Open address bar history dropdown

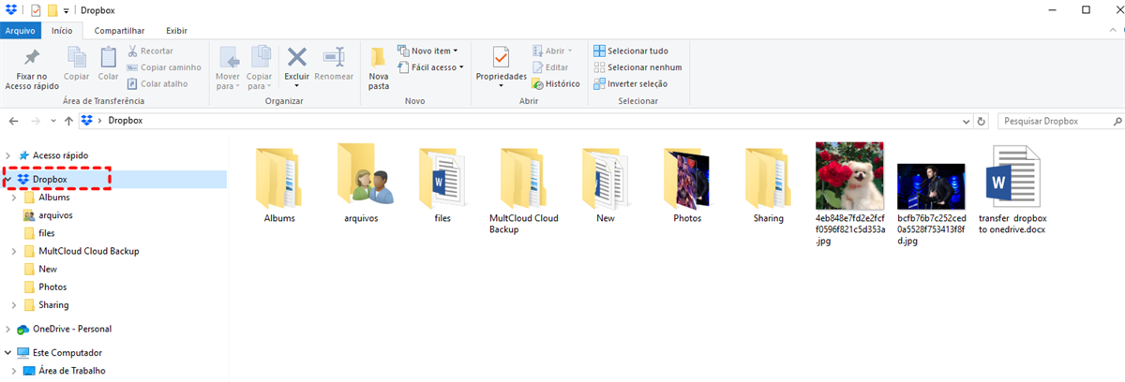966,121
